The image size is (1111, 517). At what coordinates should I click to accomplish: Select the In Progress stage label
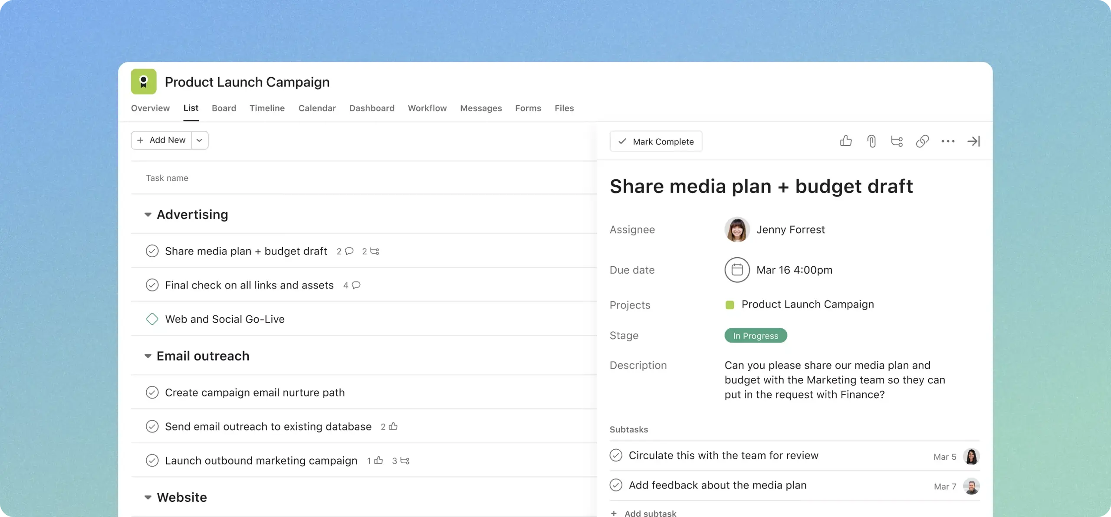pos(755,336)
